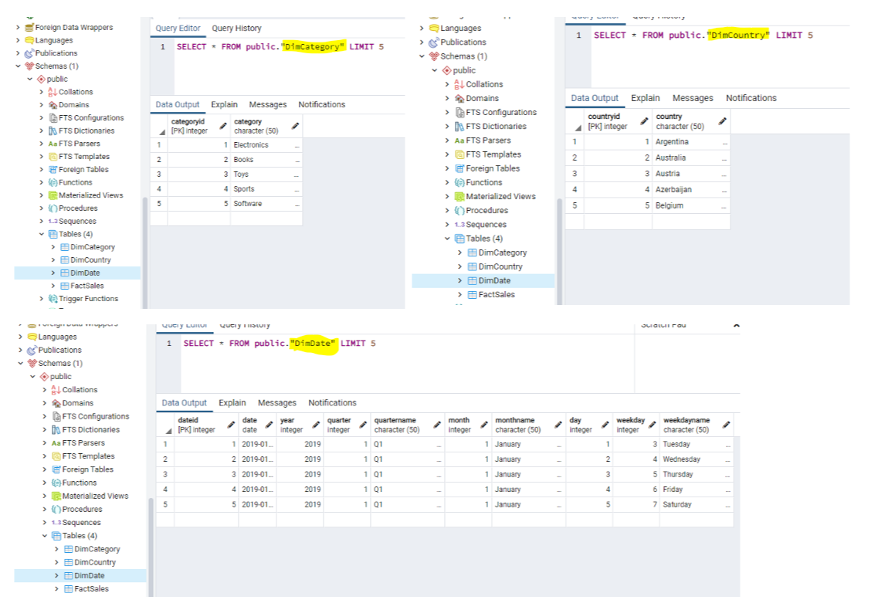Click the FTS Parsers icon in the DimDate window
Image resolution: width=878 pixels, height=610 pixels.
pos(56,443)
